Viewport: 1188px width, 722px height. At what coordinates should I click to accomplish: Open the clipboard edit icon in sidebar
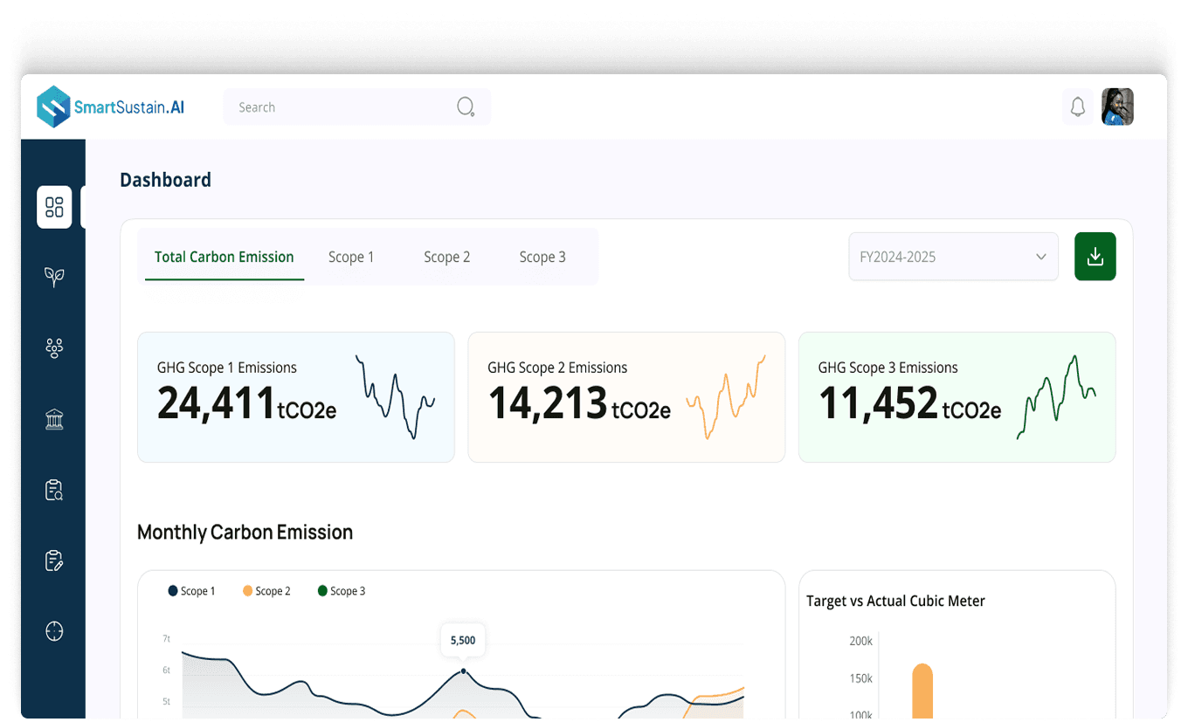[x=54, y=560]
